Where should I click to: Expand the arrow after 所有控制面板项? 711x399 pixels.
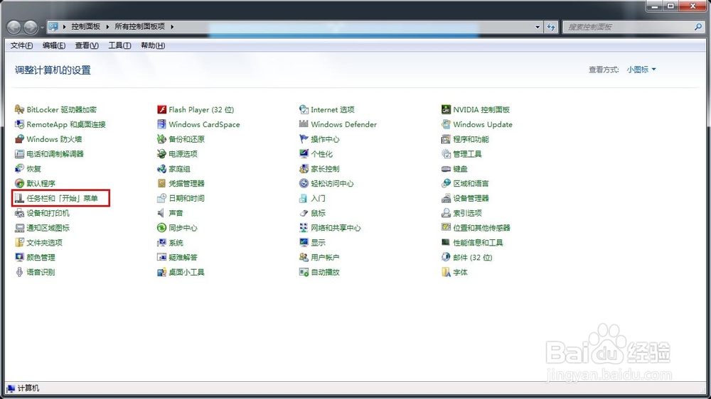172,27
